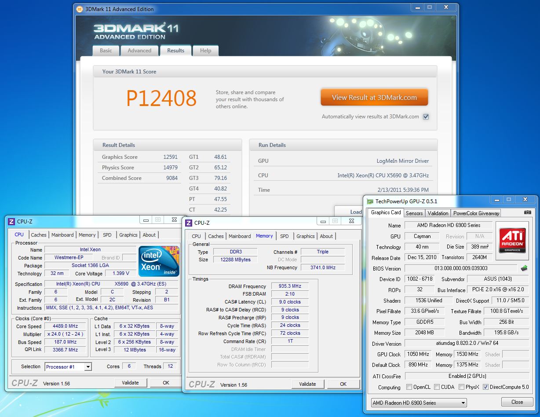Minimize the GPU-Z window
540x417 pixels.
(497, 200)
